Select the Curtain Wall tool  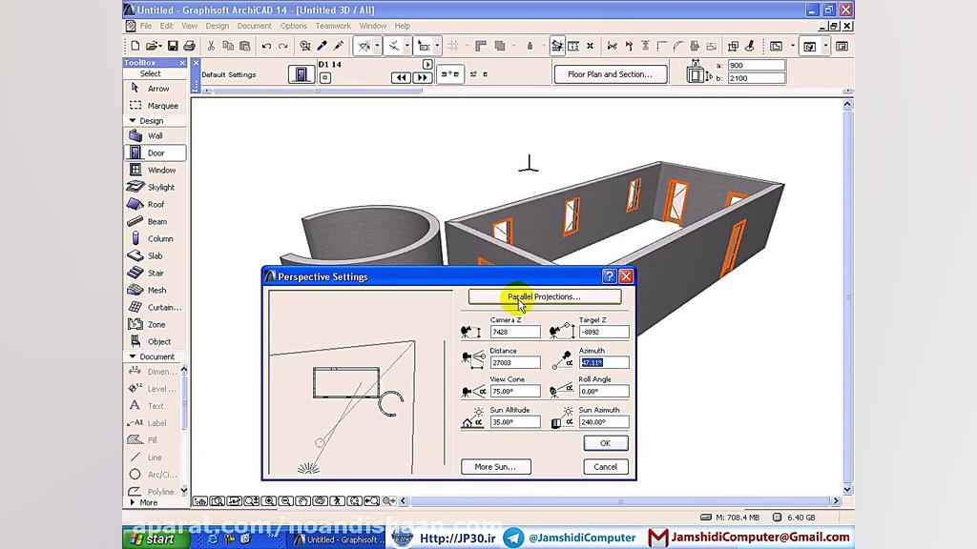155,307
